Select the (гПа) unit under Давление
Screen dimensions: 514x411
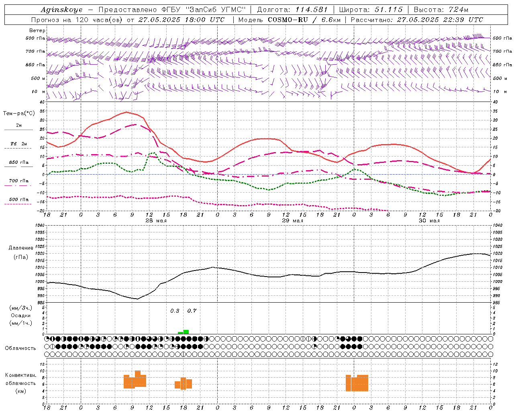(21, 257)
